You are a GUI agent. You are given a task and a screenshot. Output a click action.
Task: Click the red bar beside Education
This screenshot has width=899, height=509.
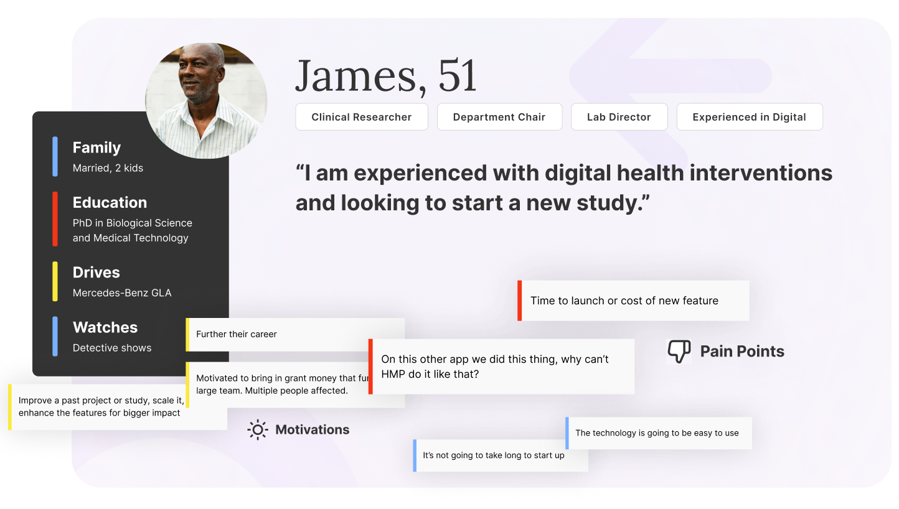55,218
